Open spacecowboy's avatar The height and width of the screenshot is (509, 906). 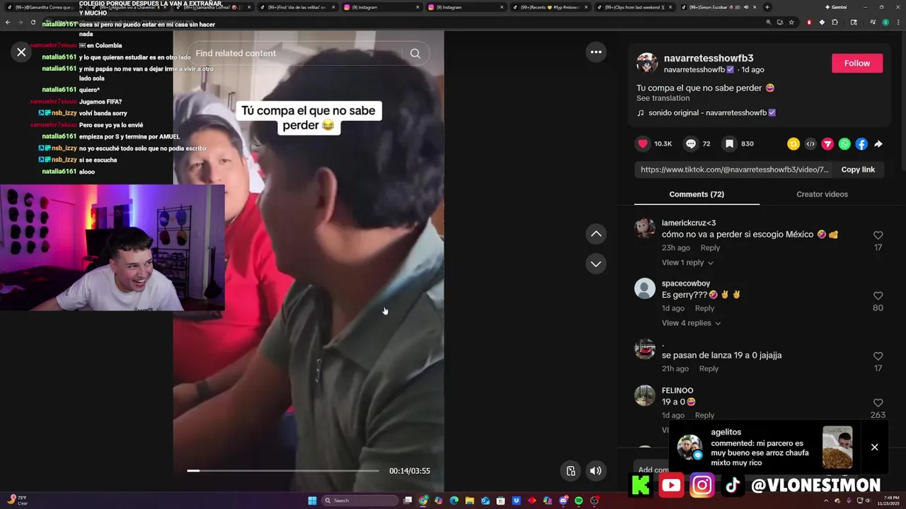click(x=645, y=288)
